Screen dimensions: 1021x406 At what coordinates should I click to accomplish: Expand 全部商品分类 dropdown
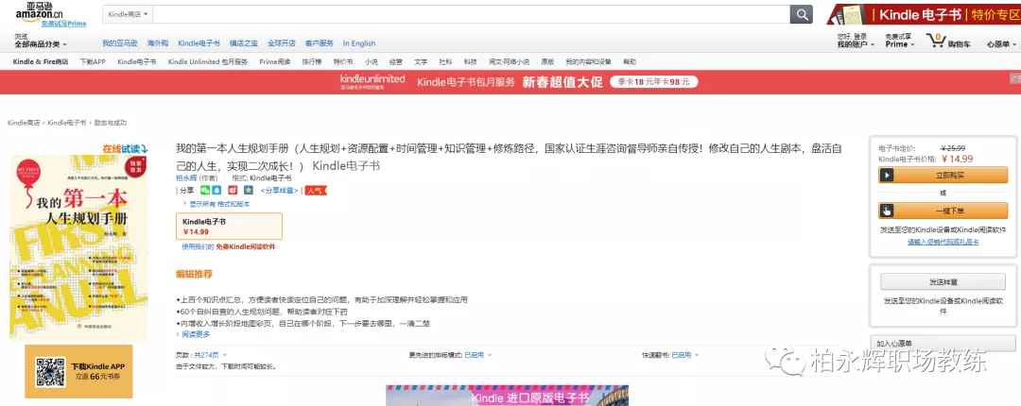[41, 44]
